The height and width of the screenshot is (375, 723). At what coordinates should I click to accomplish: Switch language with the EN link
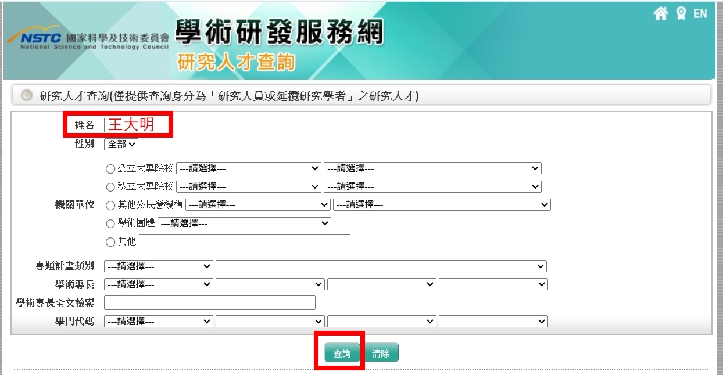[x=700, y=14]
